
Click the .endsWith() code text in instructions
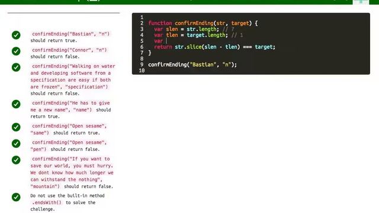[x=47, y=202]
